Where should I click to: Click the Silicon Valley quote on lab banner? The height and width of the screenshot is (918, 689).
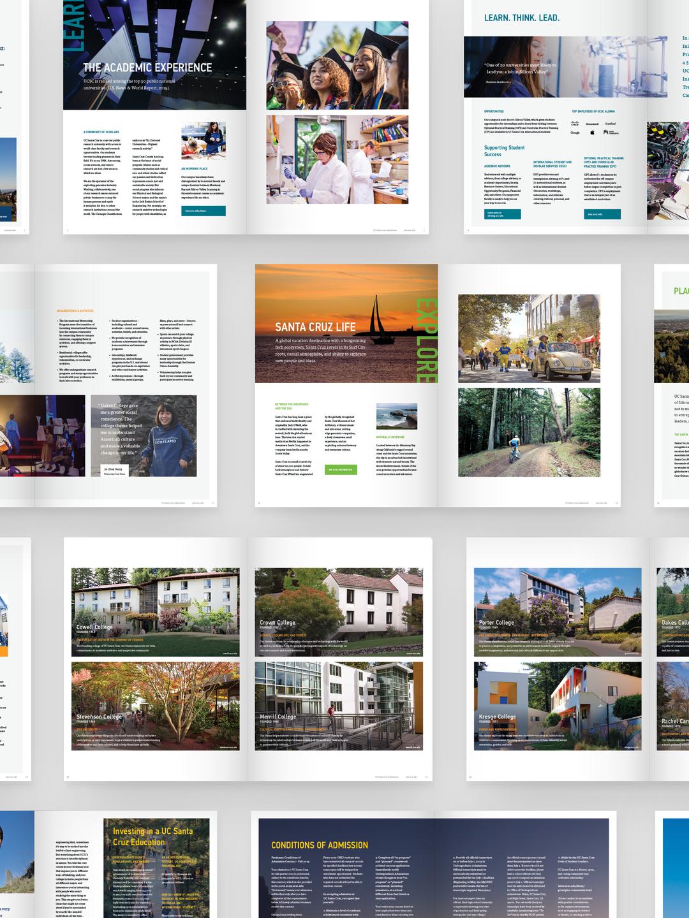pos(521,68)
